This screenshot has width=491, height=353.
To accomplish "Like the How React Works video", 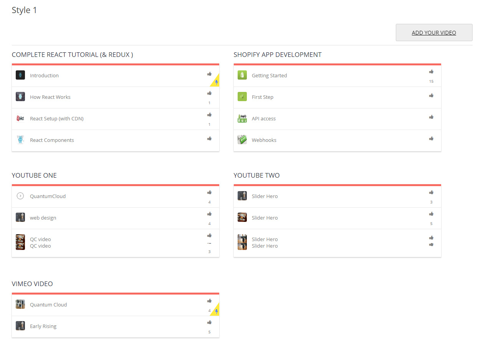I will [x=209, y=93].
